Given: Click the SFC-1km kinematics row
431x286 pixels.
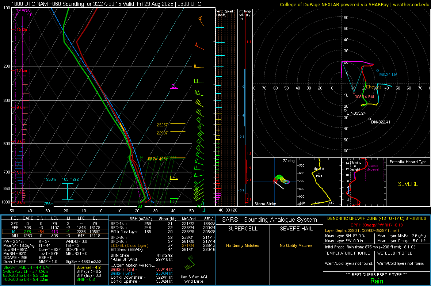Looking at the screenshot, I should coord(163,224).
